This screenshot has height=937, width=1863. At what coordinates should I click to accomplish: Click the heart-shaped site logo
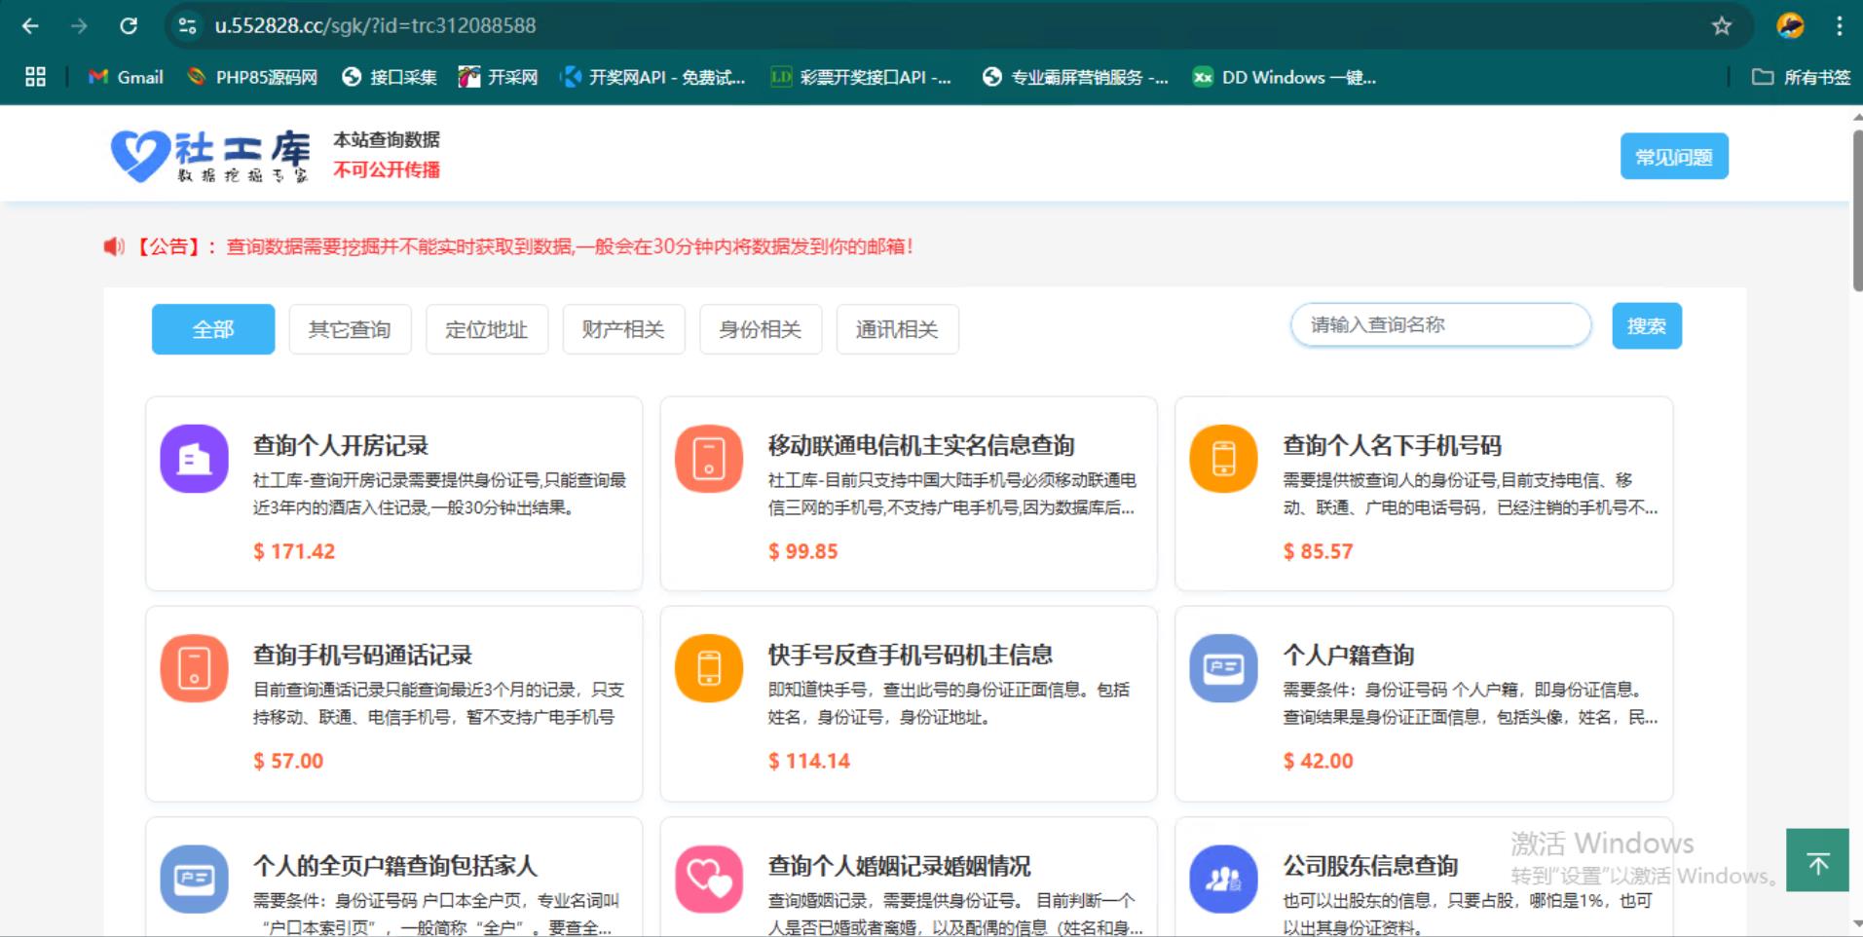click(139, 155)
